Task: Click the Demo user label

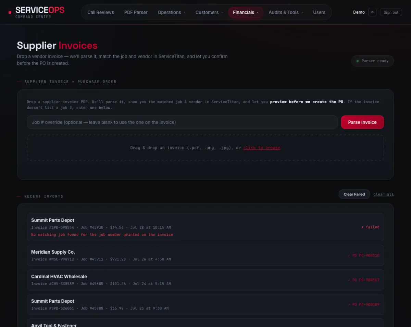Action: point(359,12)
